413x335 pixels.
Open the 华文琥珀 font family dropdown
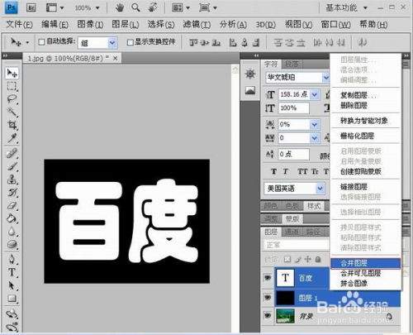tap(326, 78)
